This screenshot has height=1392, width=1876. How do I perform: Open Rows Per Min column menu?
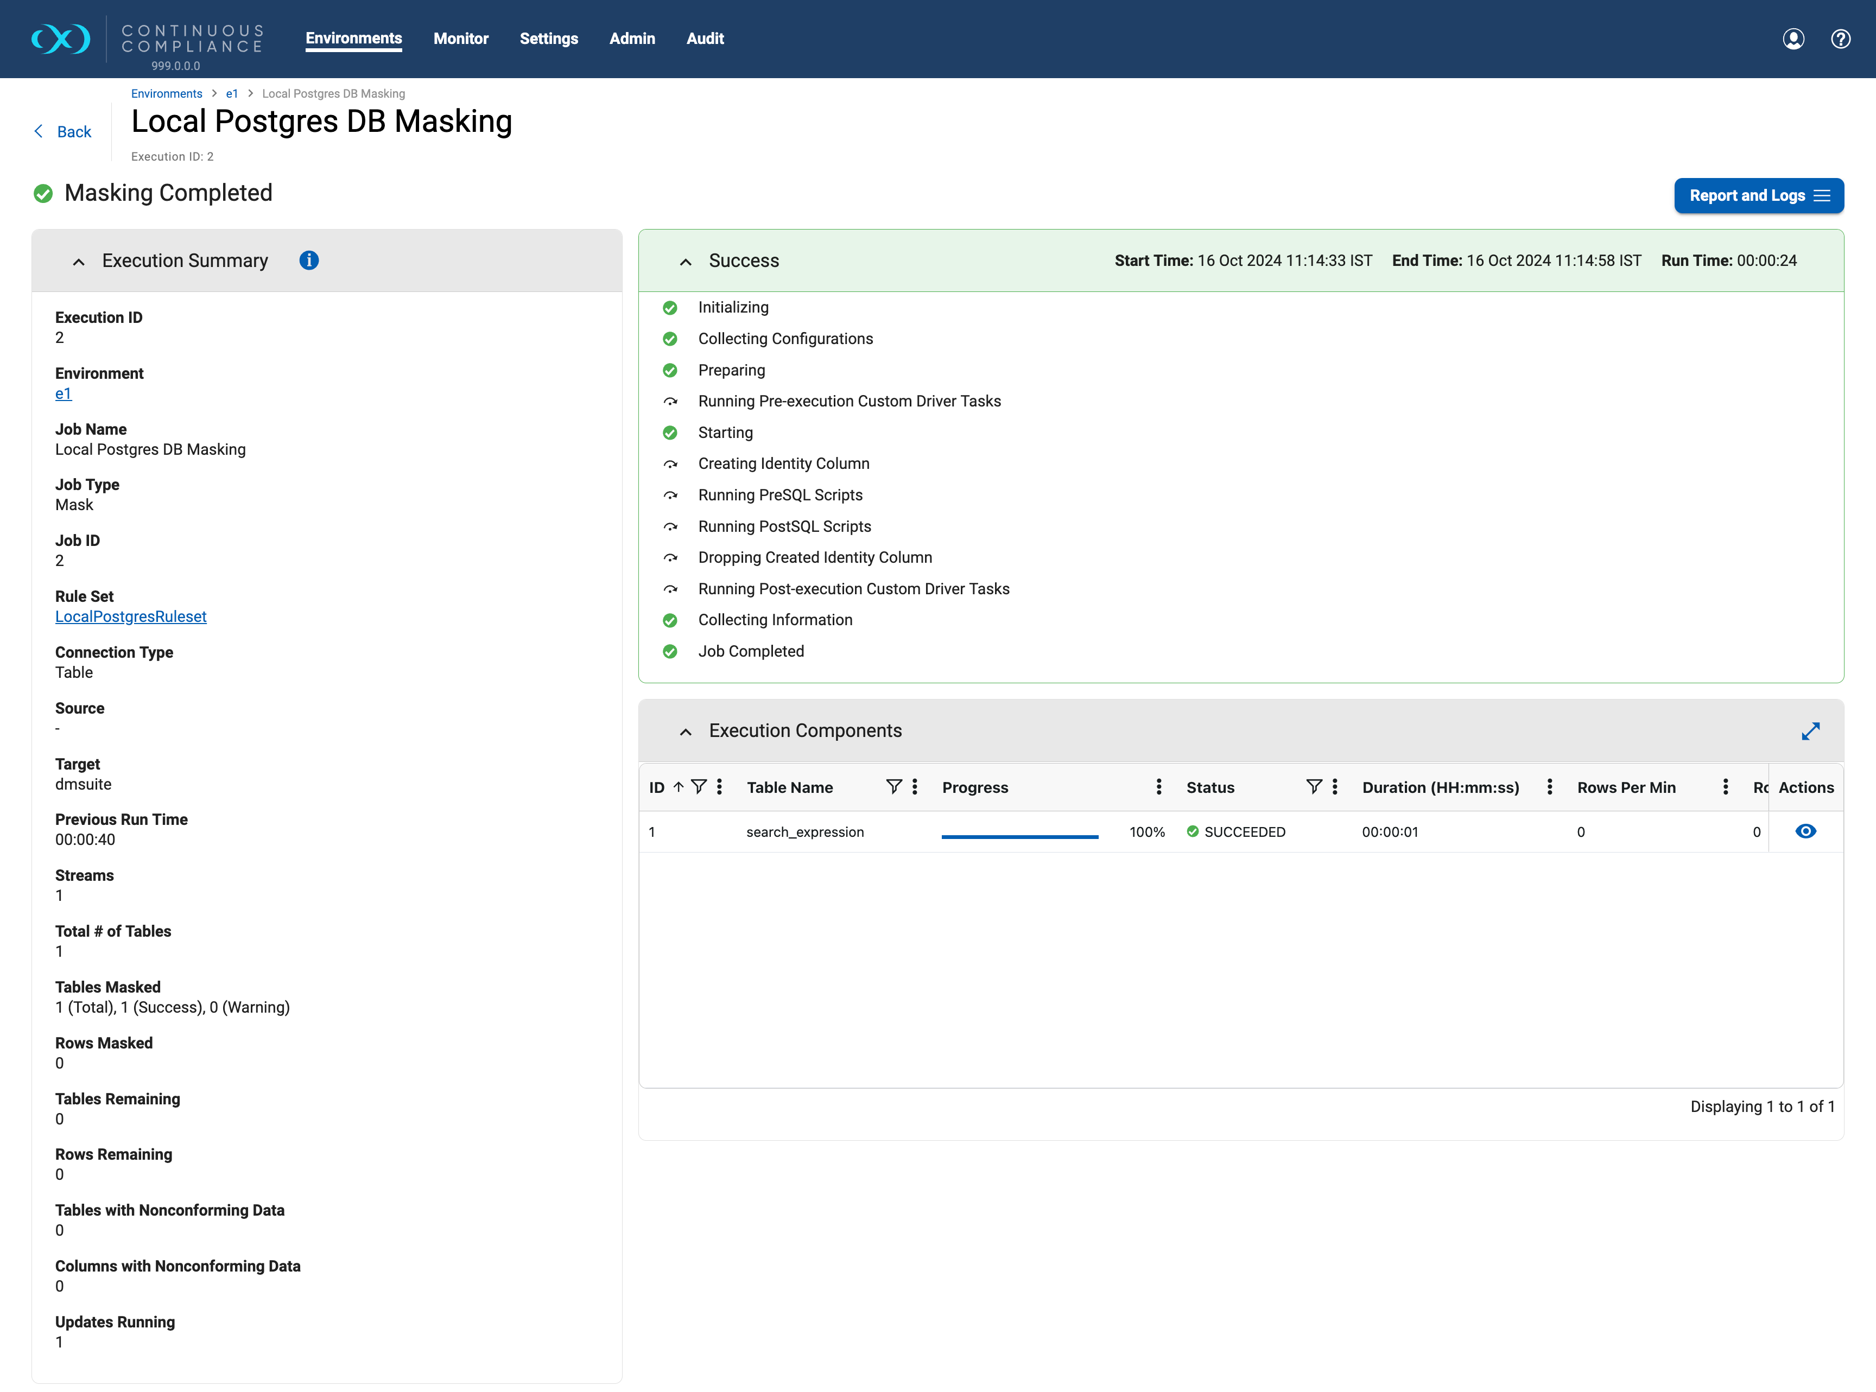pos(1725,787)
